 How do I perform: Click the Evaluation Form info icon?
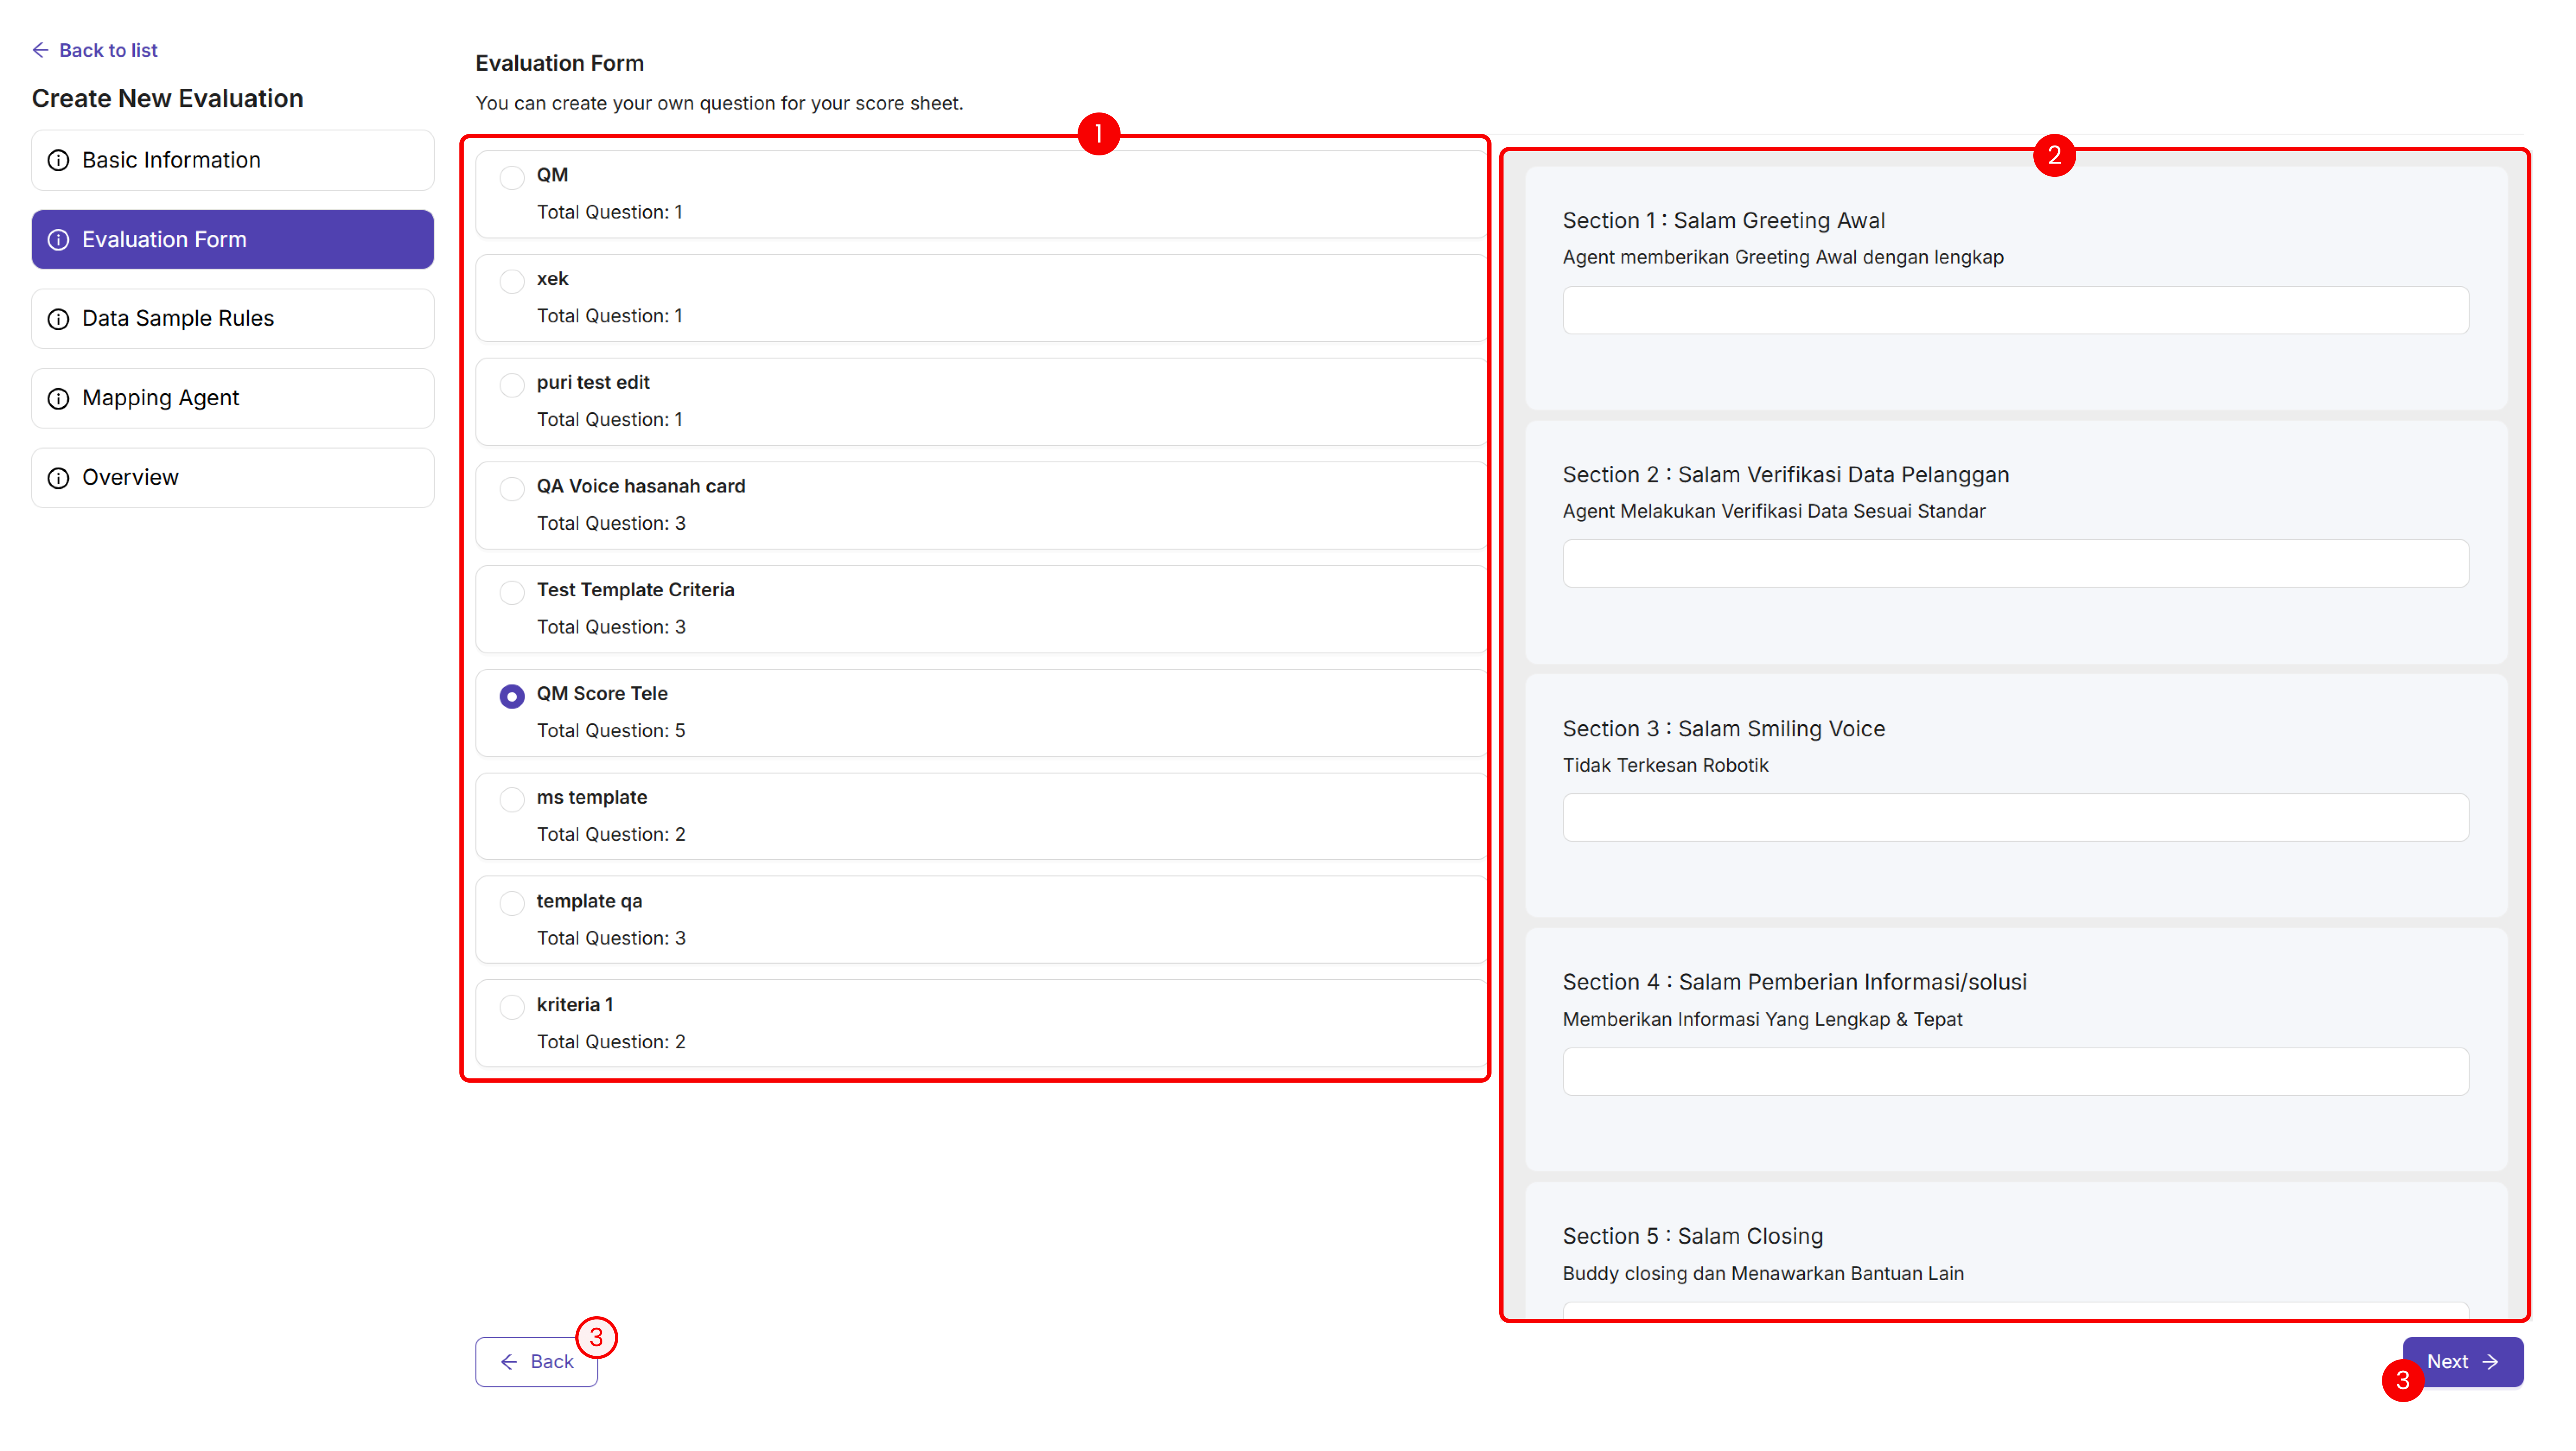pyautogui.click(x=59, y=240)
